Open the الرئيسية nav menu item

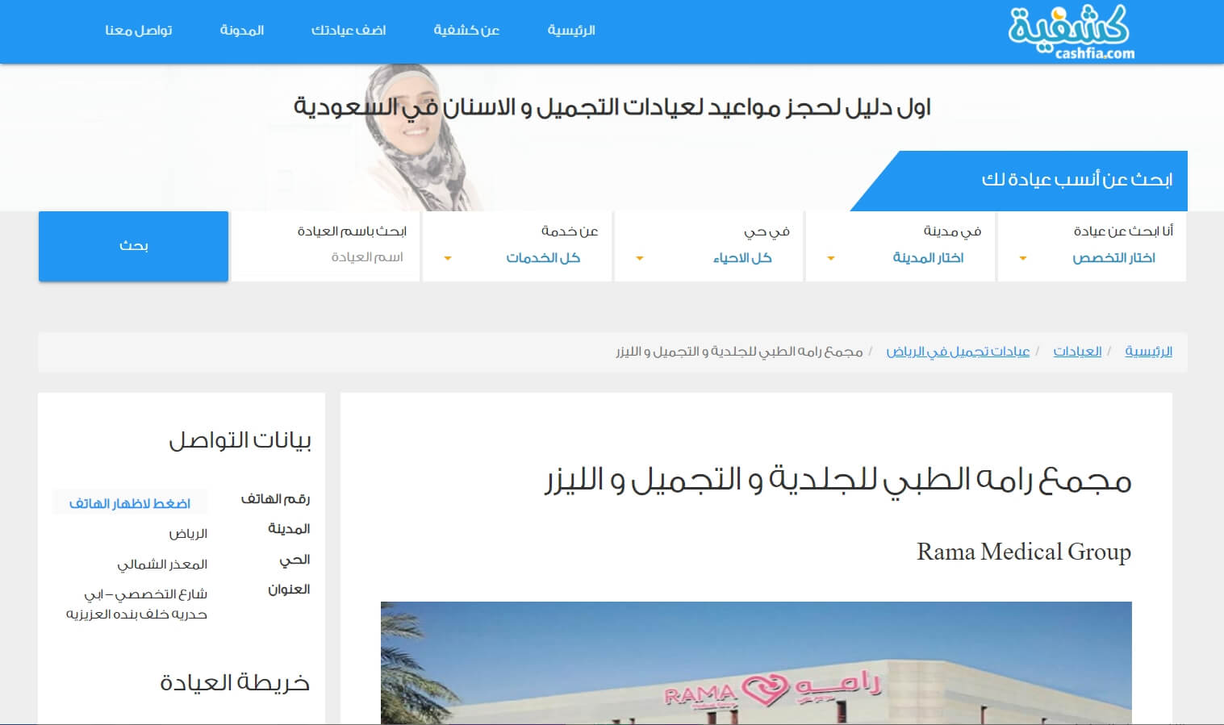click(x=571, y=31)
